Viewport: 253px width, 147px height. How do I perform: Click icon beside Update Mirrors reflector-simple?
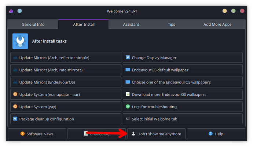coord(15,58)
